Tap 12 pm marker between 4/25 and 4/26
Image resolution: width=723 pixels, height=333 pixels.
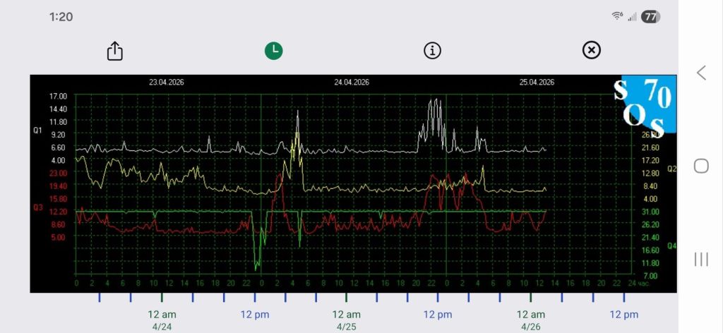point(438,315)
